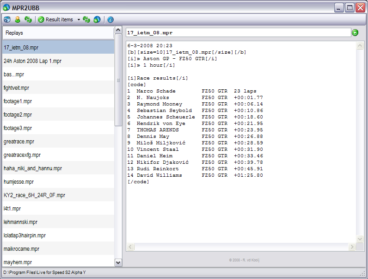The height and width of the screenshot is (279, 368).
Task: Click the MPR2UBB app icon in title bar
Action: pos(6,8)
